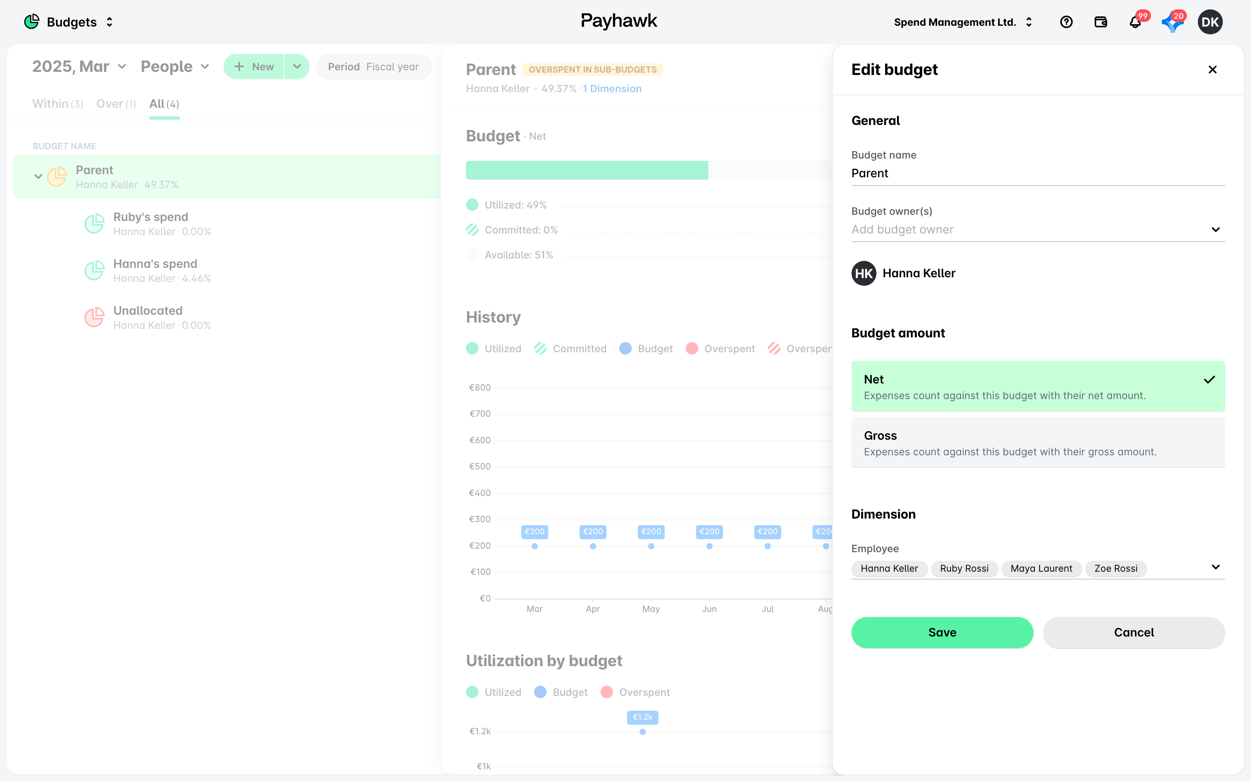Collapse the Parent budget tree row

pyautogui.click(x=38, y=176)
